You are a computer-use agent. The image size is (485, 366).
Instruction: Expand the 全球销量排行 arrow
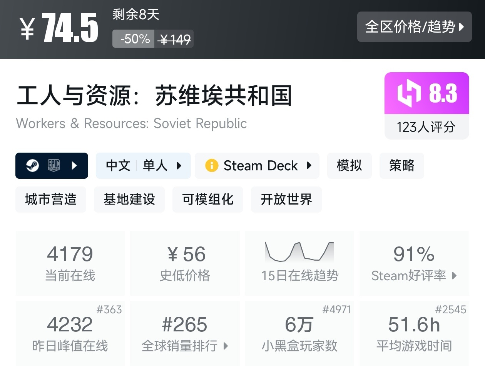226,346
